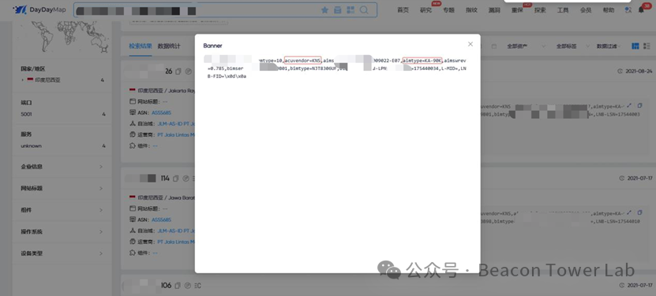Open the 探索 navigation item
The width and height of the screenshot is (656, 296).
pyautogui.click(x=540, y=10)
